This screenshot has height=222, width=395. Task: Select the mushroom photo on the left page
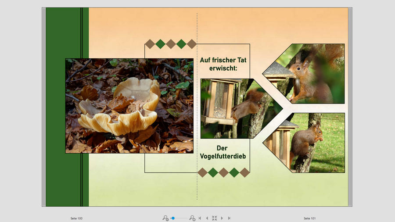pyautogui.click(x=129, y=106)
